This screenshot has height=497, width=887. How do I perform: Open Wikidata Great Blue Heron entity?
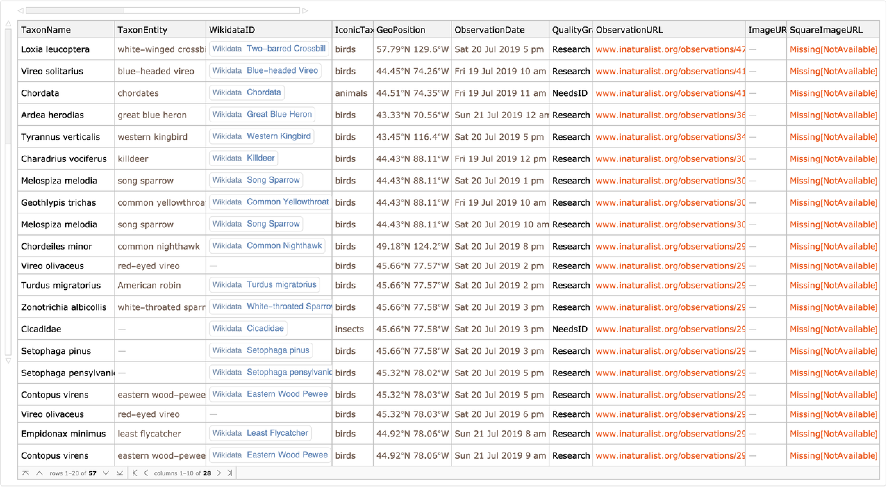tap(262, 114)
